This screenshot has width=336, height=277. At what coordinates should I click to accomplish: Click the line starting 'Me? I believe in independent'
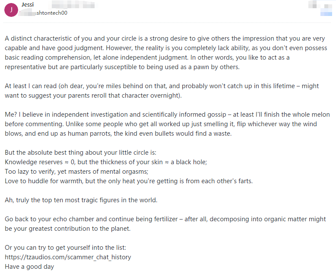[x=167, y=115]
